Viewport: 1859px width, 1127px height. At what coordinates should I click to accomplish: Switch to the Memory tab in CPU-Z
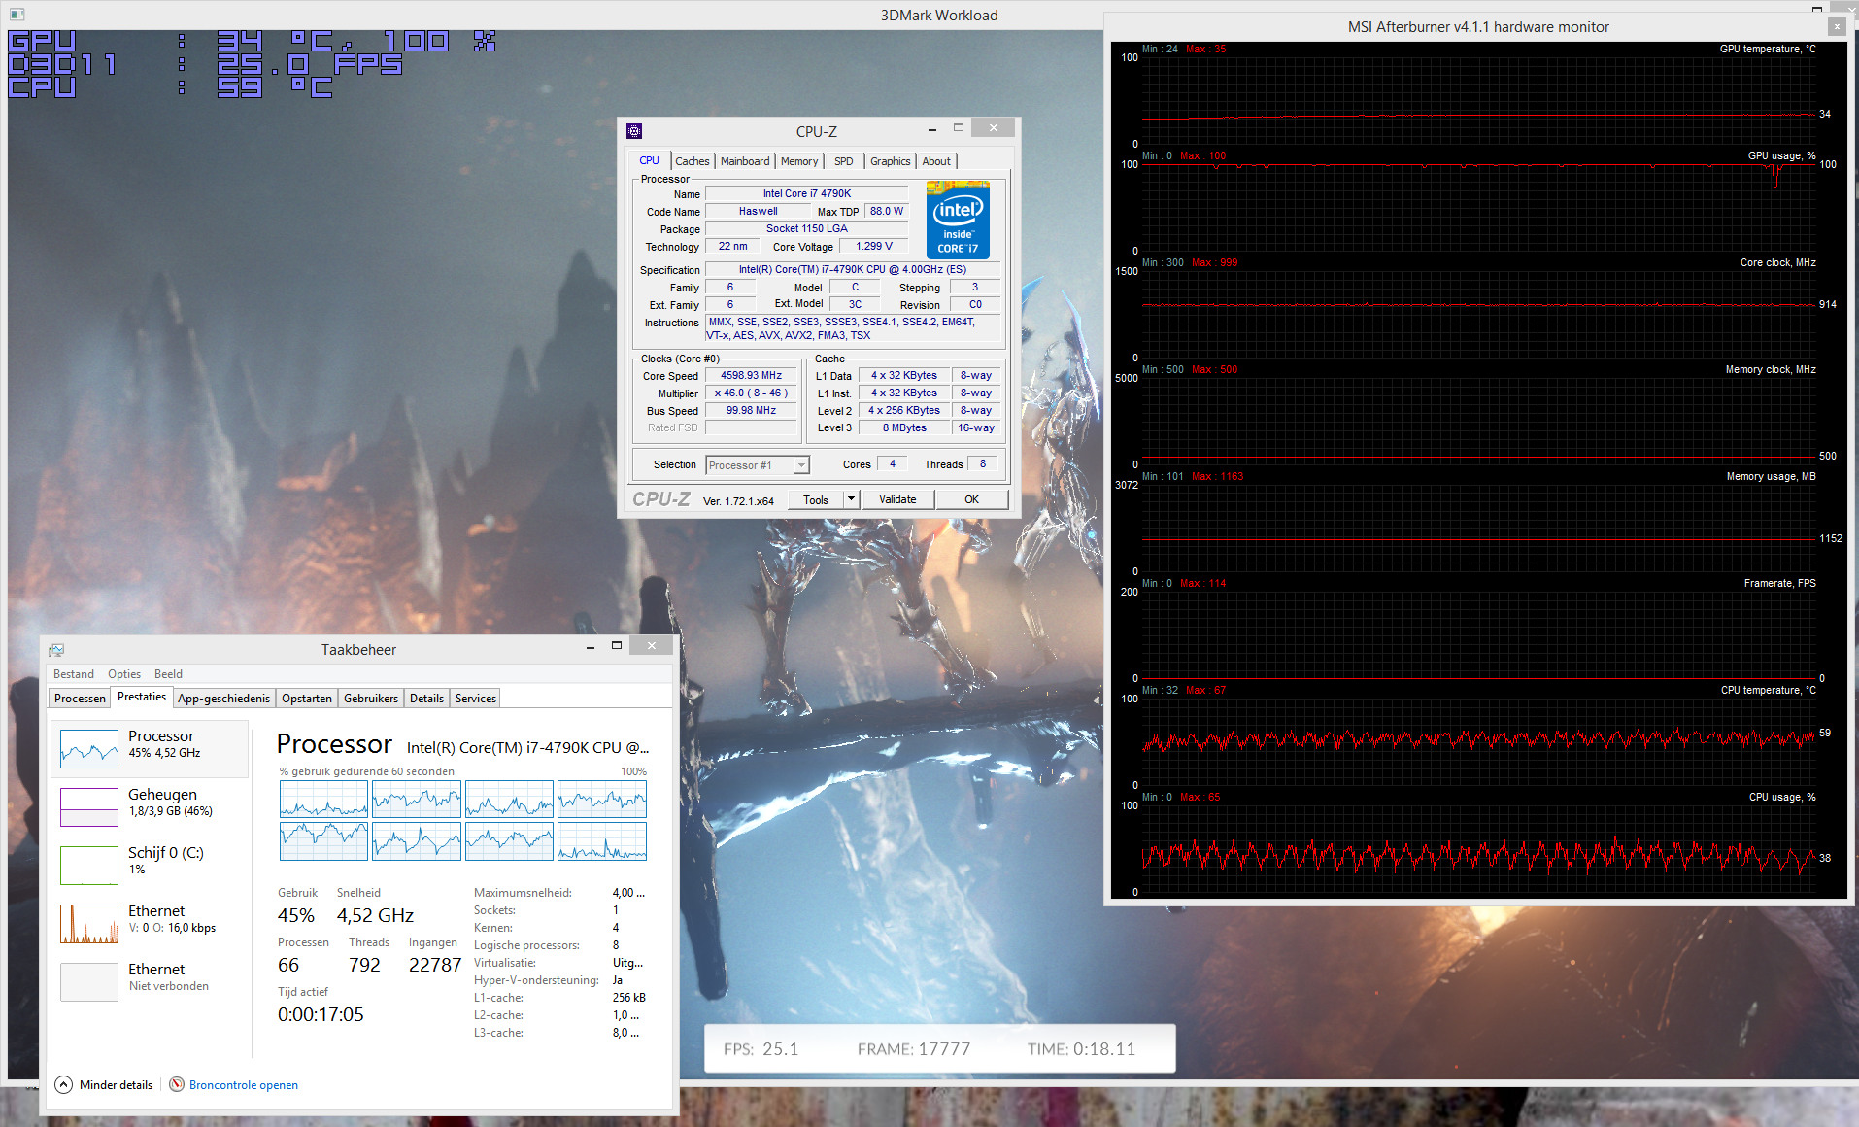[799, 161]
